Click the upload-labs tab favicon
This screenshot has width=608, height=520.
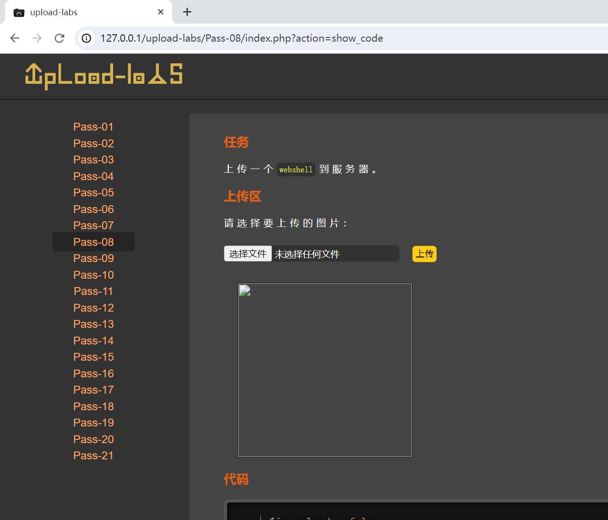click(x=19, y=13)
